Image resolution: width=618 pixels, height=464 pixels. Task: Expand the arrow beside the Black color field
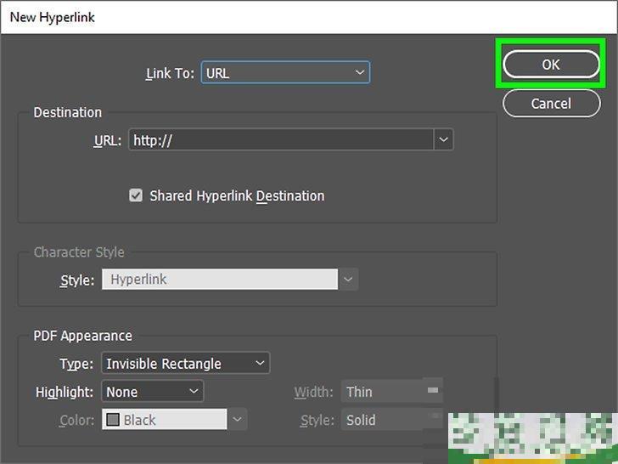click(x=238, y=420)
